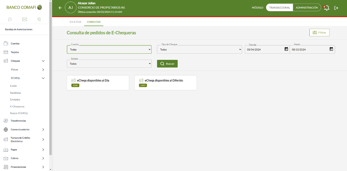Click the mail envelope icon in the sidebar
This screenshot has height=171, width=347.
click(x=25, y=19)
